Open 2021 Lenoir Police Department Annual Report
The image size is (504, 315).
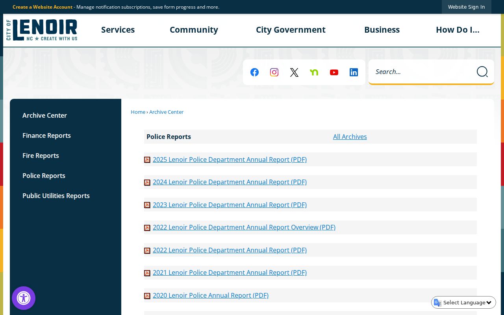click(x=230, y=272)
